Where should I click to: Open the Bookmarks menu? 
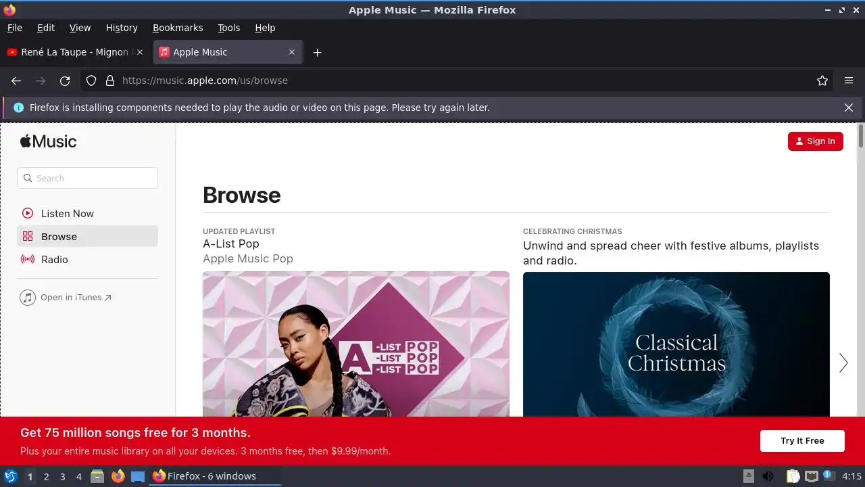(x=178, y=28)
